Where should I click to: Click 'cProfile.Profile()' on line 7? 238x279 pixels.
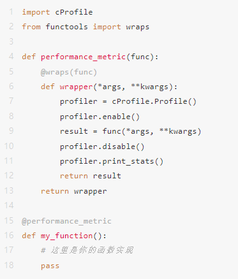point(154,101)
